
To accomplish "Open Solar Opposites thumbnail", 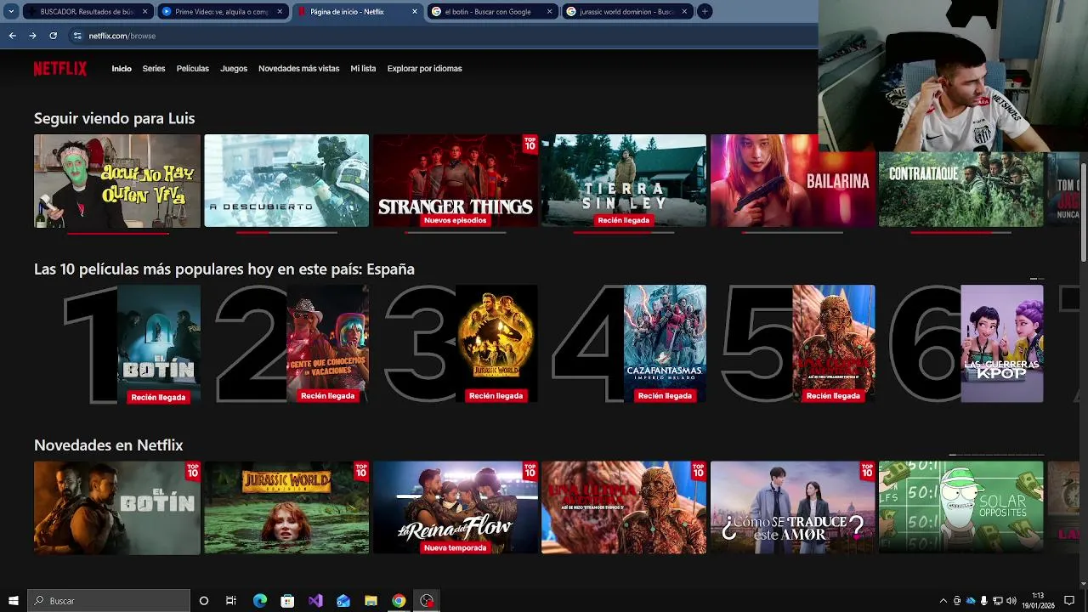I will [x=961, y=507].
